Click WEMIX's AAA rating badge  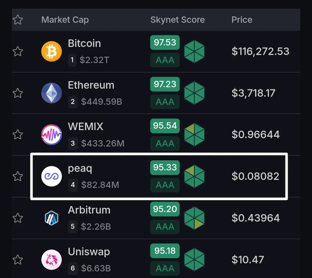tap(165, 143)
